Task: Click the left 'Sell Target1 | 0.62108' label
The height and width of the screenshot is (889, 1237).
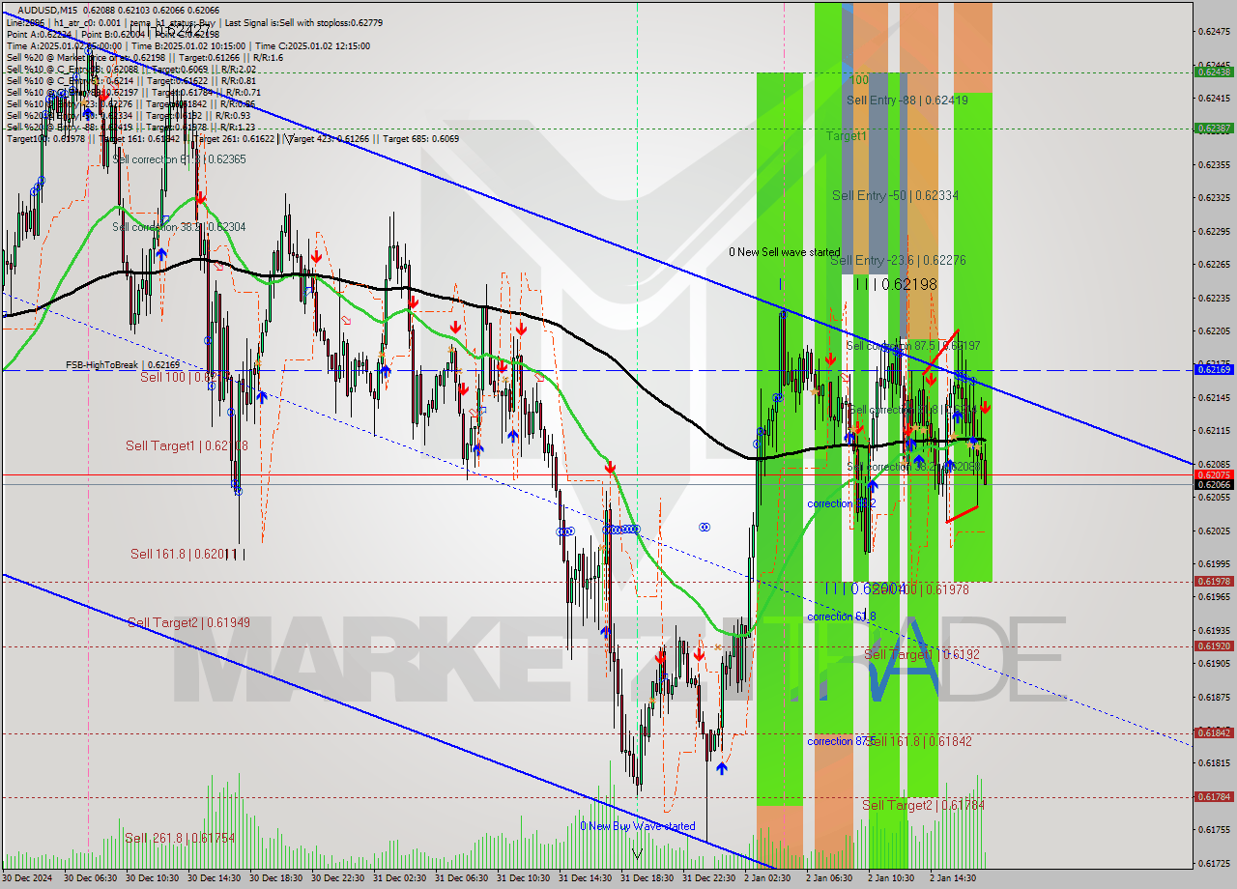Action: 187,445
